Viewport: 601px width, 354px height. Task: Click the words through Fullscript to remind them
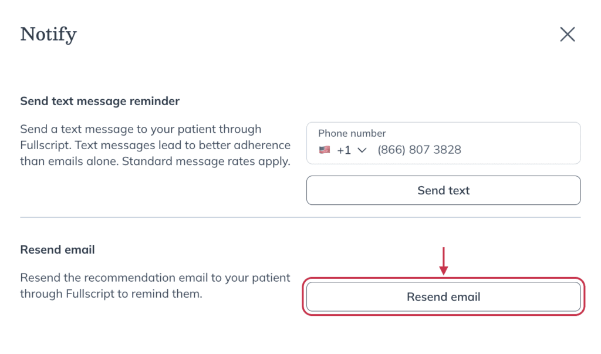111,294
